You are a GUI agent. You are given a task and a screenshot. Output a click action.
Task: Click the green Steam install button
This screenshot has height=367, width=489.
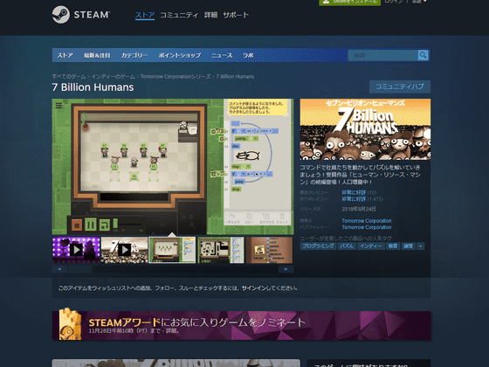(349, 2)
